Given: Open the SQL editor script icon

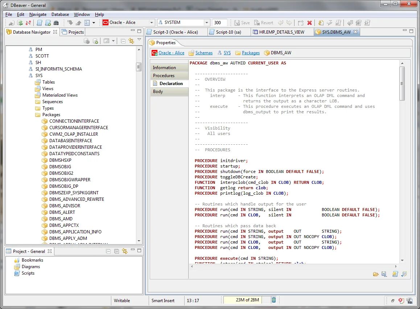Looking at the screenshot, I should [x=40, y=23].
